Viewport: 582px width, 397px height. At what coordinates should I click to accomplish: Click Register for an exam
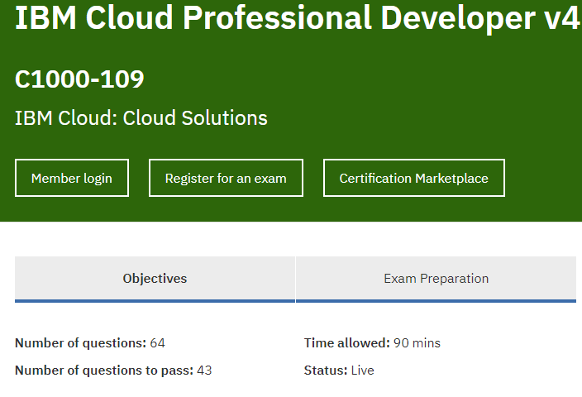point(226,179)
